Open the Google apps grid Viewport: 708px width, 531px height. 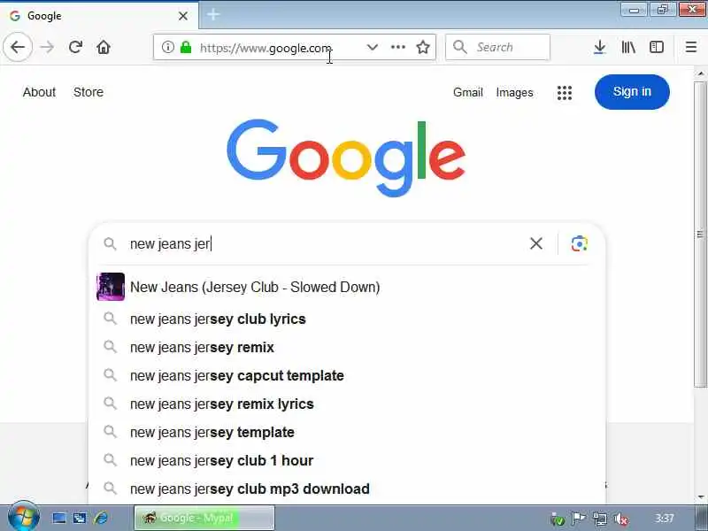click(x=565, y=93)
